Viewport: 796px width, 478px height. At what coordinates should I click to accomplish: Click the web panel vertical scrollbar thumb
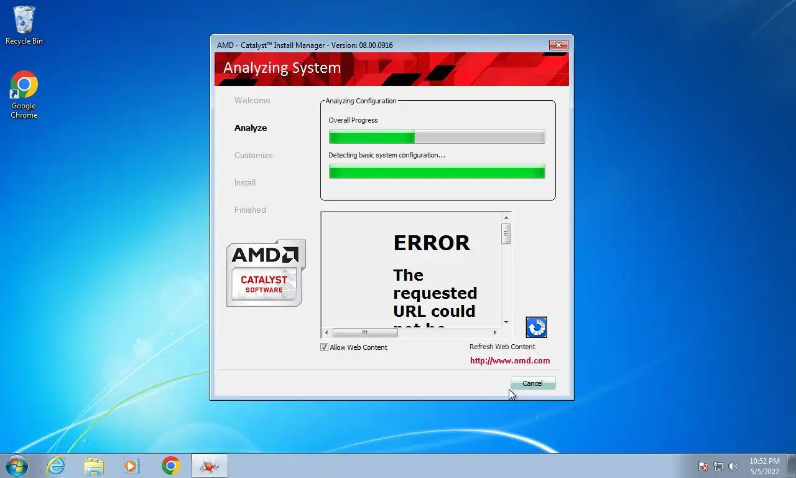point(506,233)
